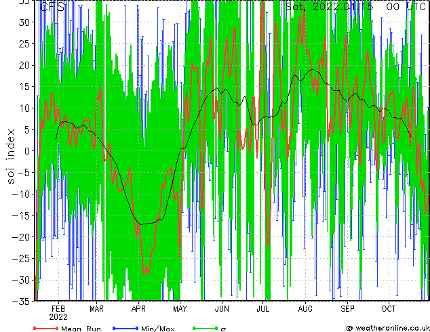430x332 pixels.
Task: Click the y-axis value -35
Action: coord(21,302)
